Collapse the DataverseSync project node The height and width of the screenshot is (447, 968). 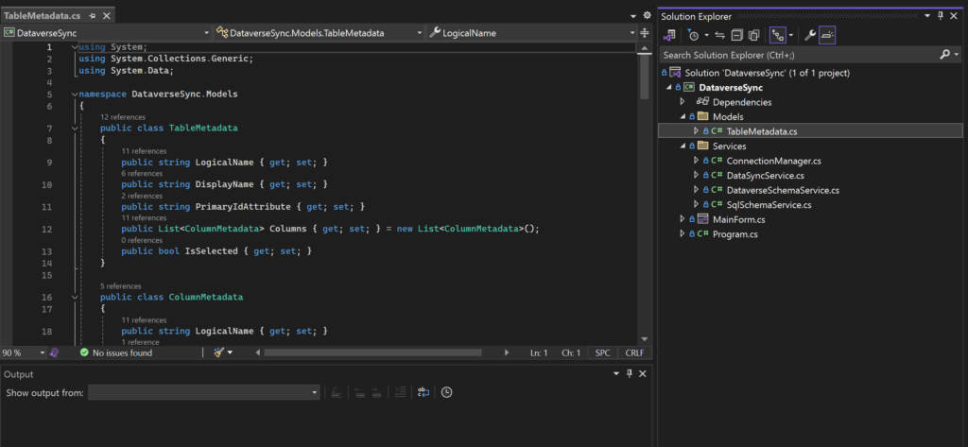point(668,88)
